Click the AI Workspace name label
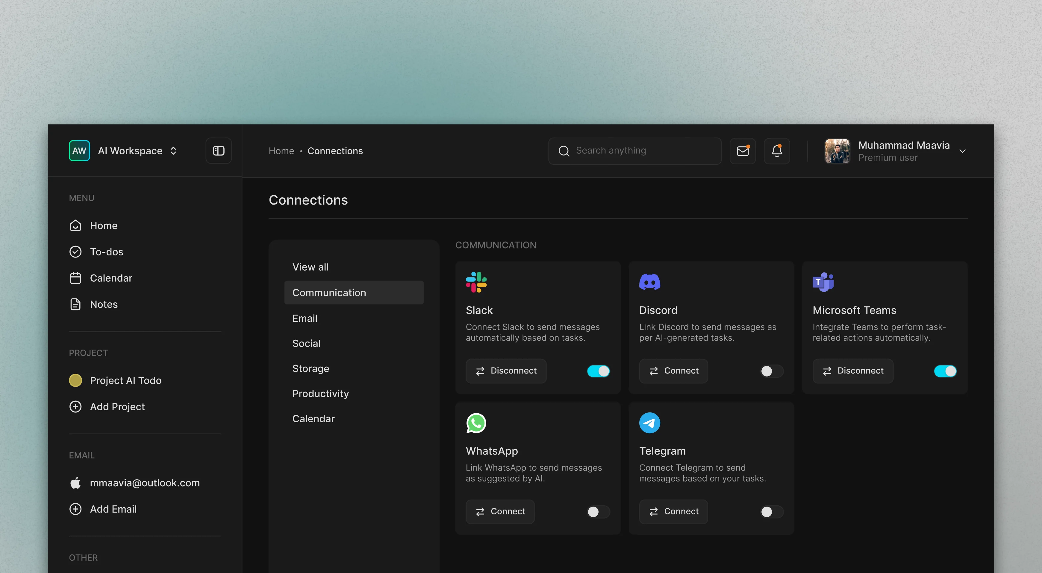Viewport: 1042px width, 573px height. (130, 151)
